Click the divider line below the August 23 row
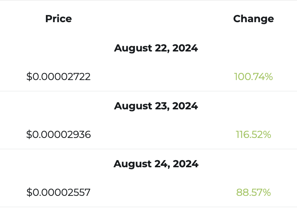Image resolution: width=297 pixels, height=213 pixels. coord(148,149)
